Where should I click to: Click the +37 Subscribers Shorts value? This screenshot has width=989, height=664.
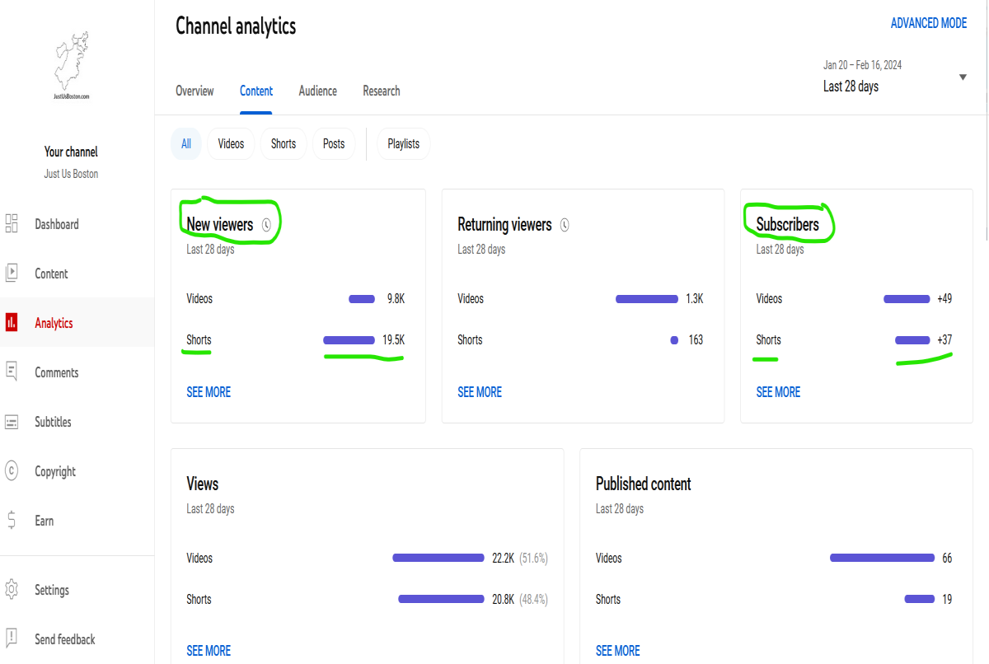click(944, 339)
